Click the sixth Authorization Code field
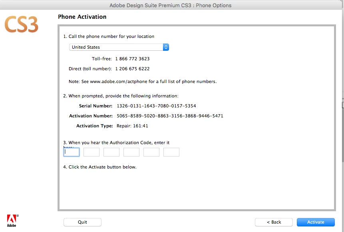This screenshot has width=344, height=232. coord(171,152)
